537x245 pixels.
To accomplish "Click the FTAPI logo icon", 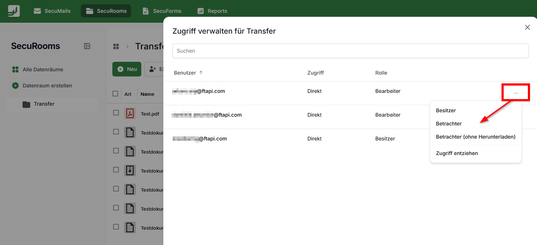I will coord(14,11).
